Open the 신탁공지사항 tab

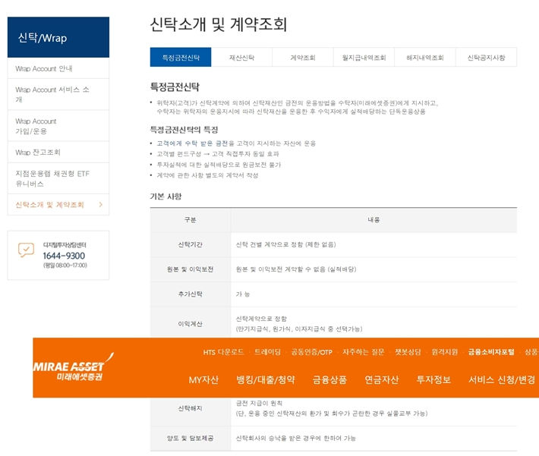coord(486,58)
